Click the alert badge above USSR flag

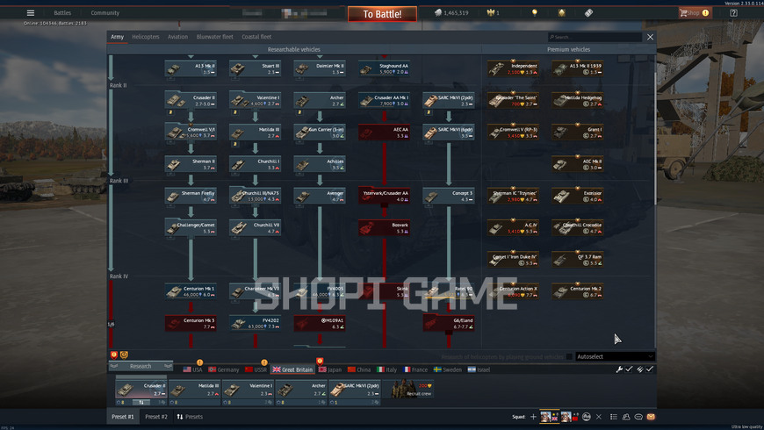click(x=264, y=362)
